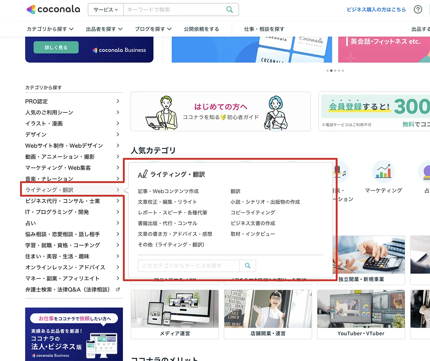Expand 出品者を探す menu
Image resolution: width=430 pixels, height=361 pixels.
(104, 29)
